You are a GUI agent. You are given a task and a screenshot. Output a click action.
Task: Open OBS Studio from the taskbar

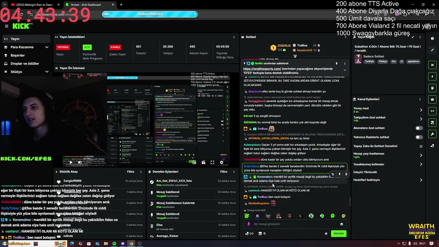140,244
